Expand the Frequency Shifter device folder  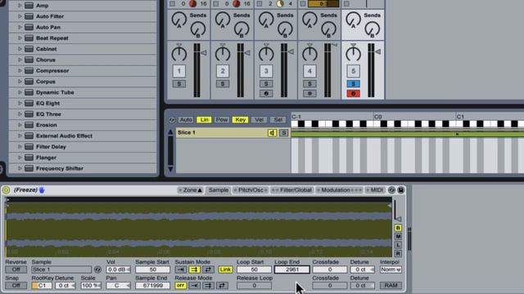(x=20, y=168)
